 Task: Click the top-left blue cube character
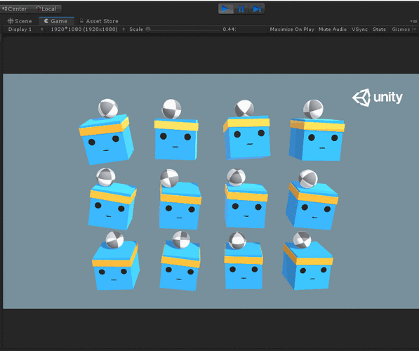click(x=107, y=139)
